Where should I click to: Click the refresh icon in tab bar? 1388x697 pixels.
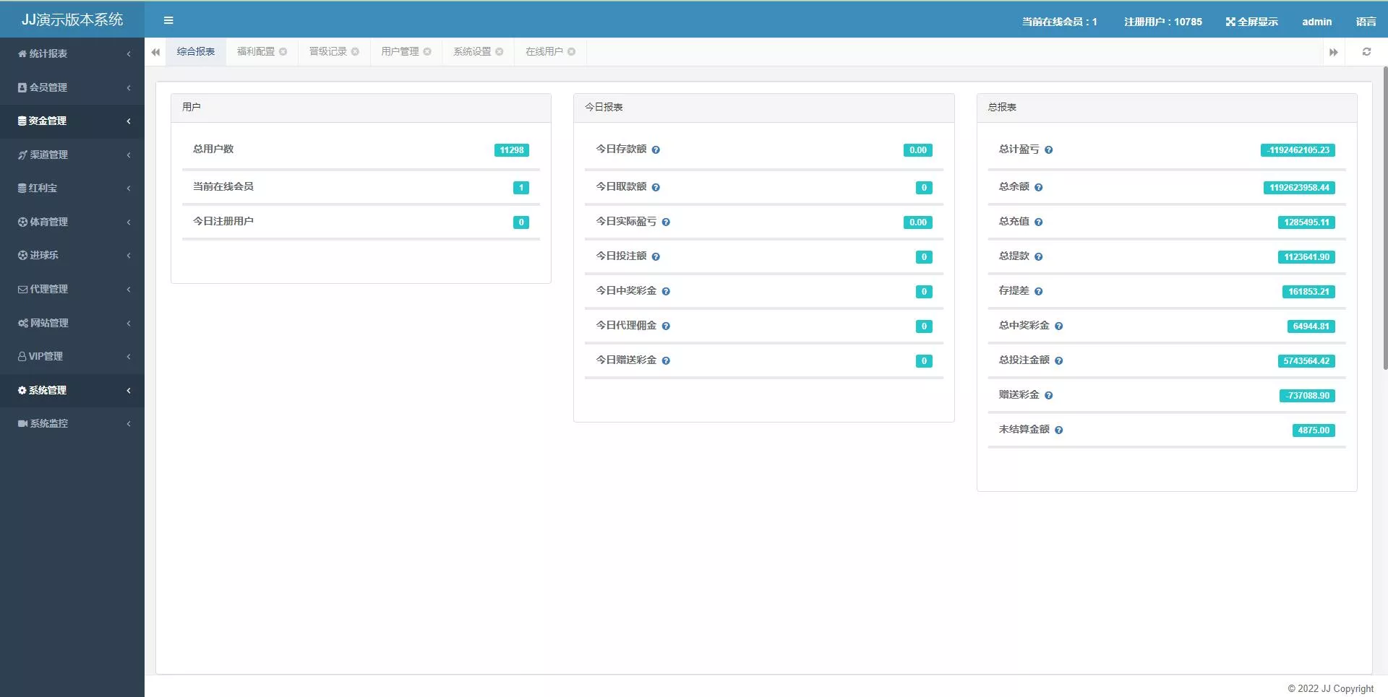[x=1366, y=52]
